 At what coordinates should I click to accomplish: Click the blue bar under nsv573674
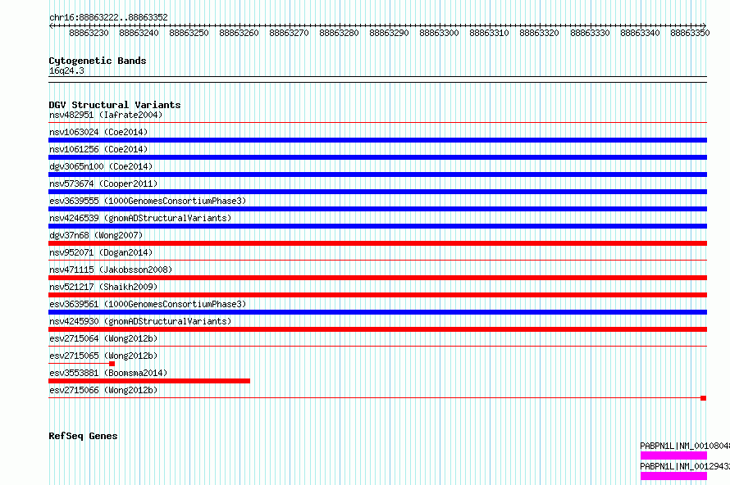tap(377, 192)
